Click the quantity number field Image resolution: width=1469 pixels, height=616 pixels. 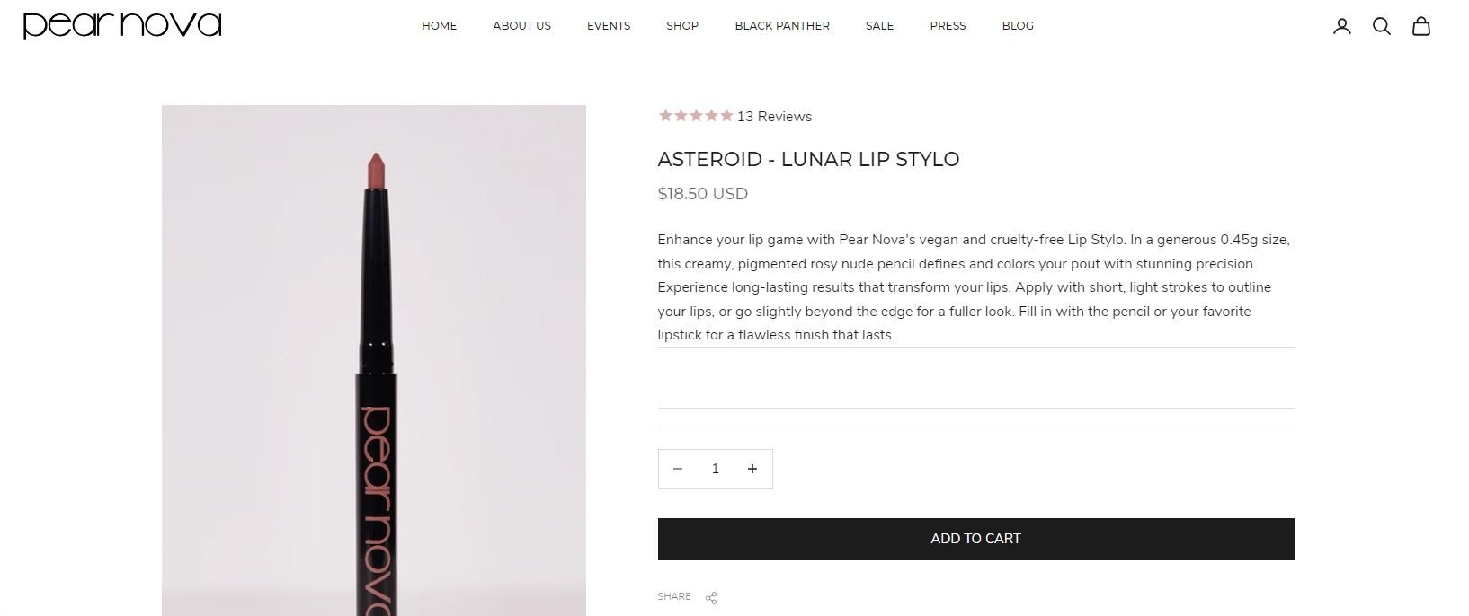(x=716, y=469)
